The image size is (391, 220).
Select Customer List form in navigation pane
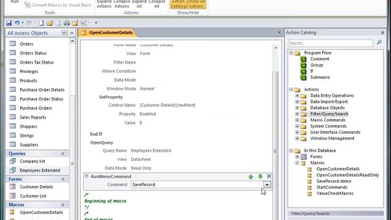click(37, 196)
